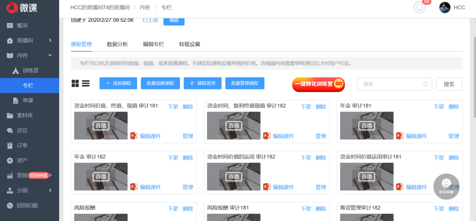Click 下架 for 资金时间价值、终值、现值 审计181

pos(173,106)
